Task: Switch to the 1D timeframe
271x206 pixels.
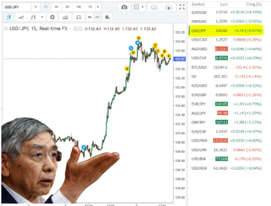Action: pos(67,7)
